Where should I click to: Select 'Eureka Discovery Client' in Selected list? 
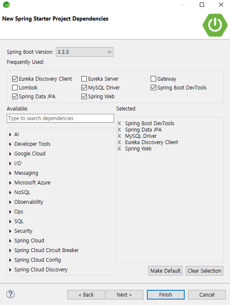point(152,142)
